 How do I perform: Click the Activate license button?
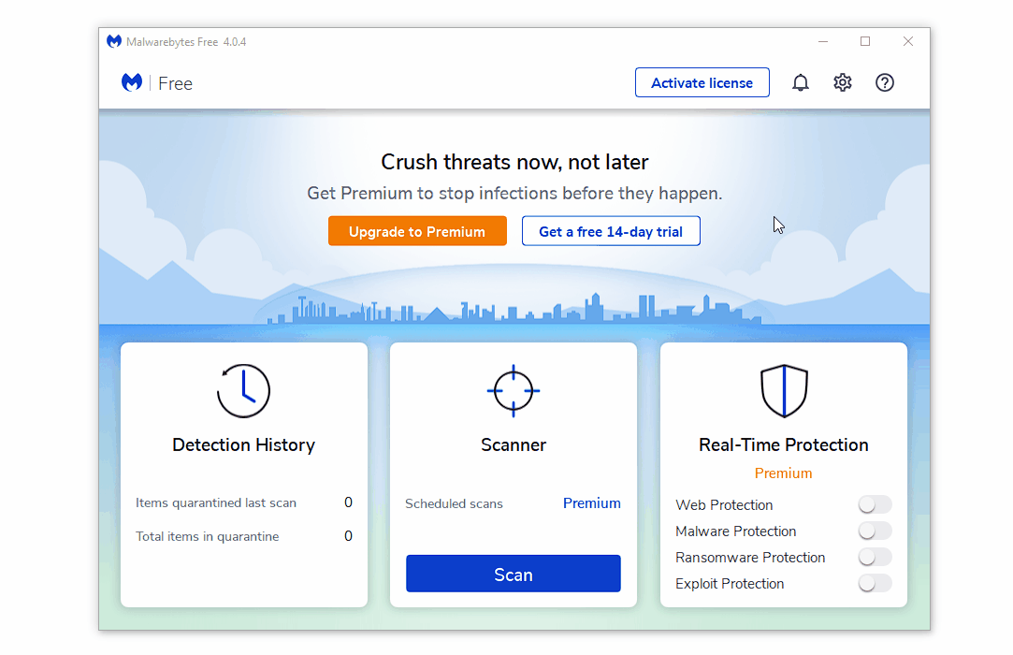[x=702, y=82]
